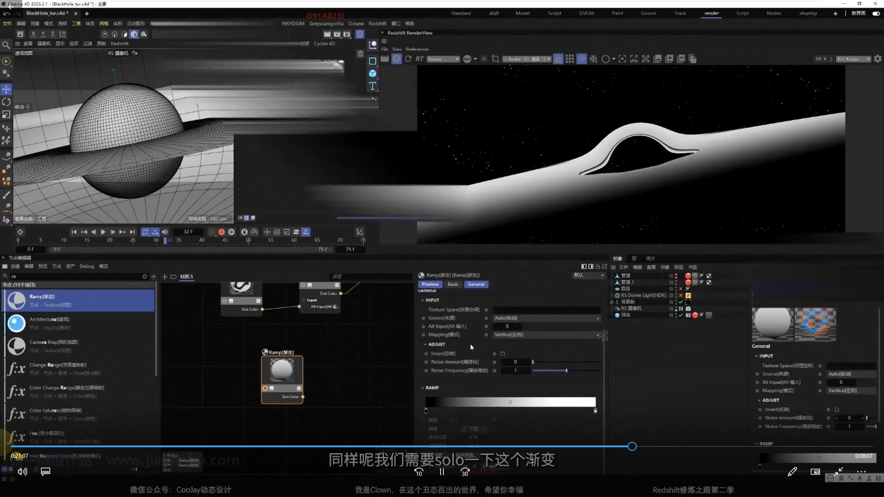Click the Ramp gradient bar midpoint knot
Viewport: 884px width, 497px height.
(510, 402)
